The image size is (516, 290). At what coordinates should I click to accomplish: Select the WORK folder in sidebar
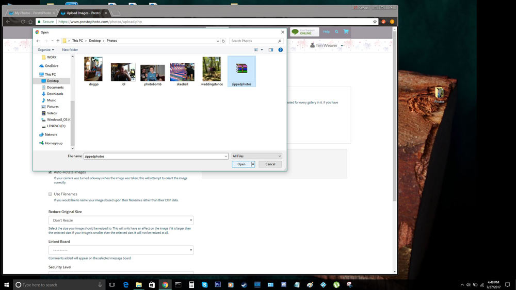pos(49,57)
